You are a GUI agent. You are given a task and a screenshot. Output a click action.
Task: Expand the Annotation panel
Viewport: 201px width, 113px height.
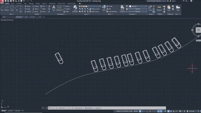61,14
